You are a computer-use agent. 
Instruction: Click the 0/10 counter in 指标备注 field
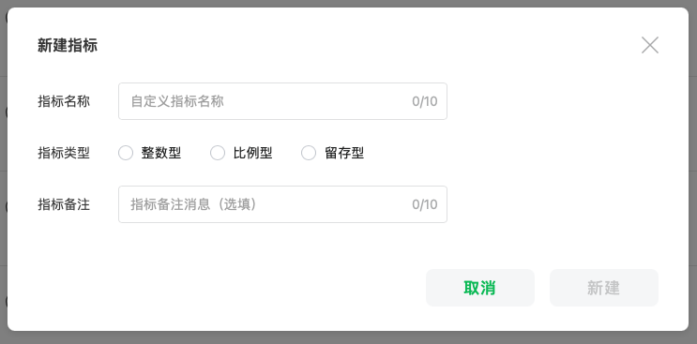click(x=425, y=204)
